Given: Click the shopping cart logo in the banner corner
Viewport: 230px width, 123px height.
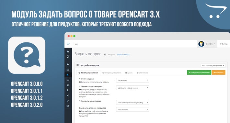Looking at the screenshot, I should (x=216, y=11).
